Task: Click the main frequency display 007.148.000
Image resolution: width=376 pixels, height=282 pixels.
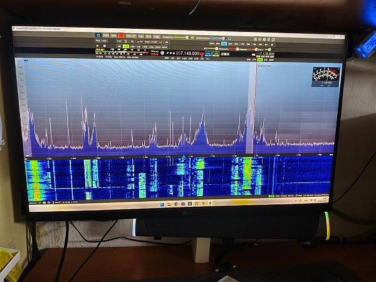Action: 187,54
